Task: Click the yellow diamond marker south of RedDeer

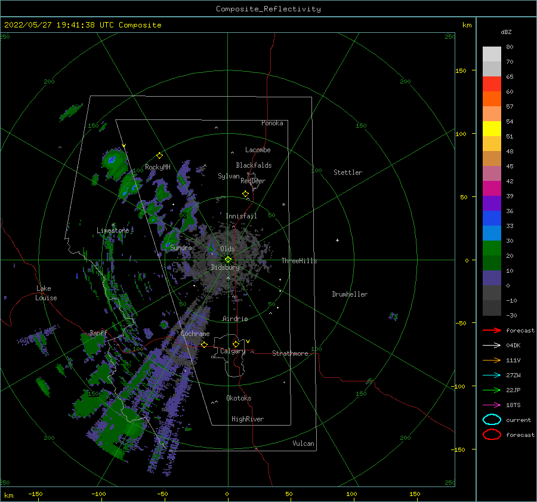Action: point(246,194)
